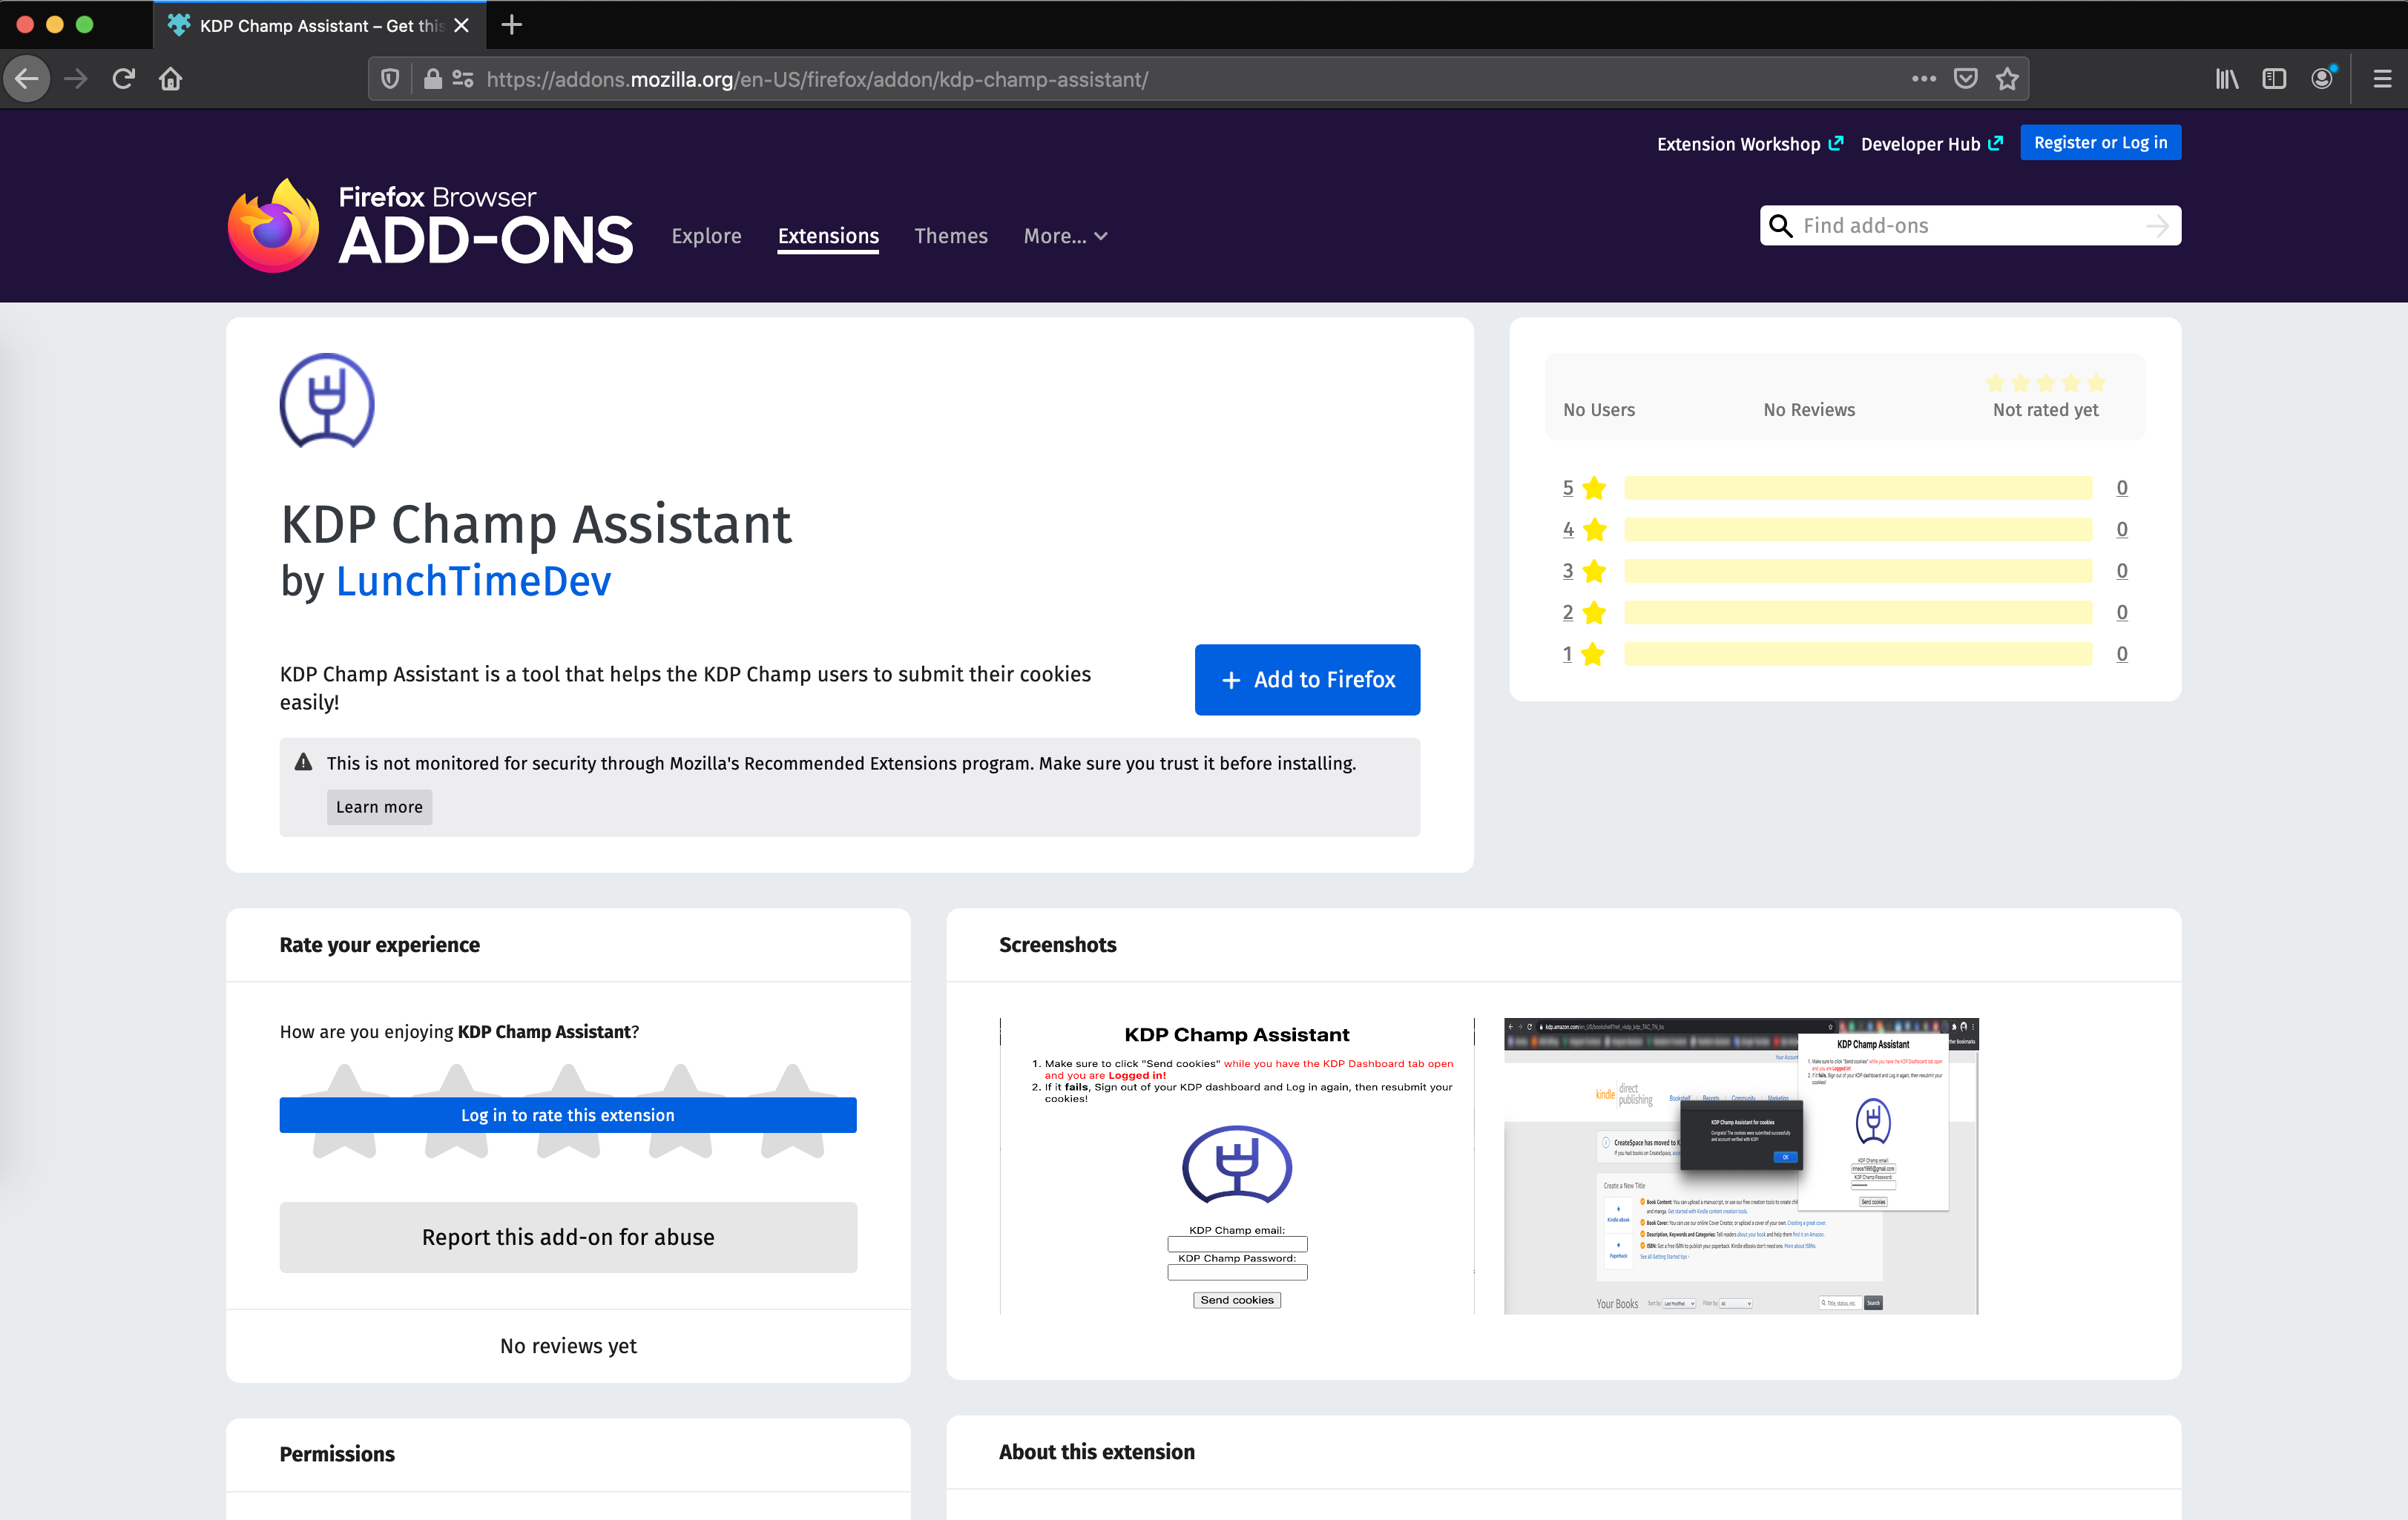Open Firefox account icon
The height and width of the screenshot is (1520, 2408).
pos(2323,79)
